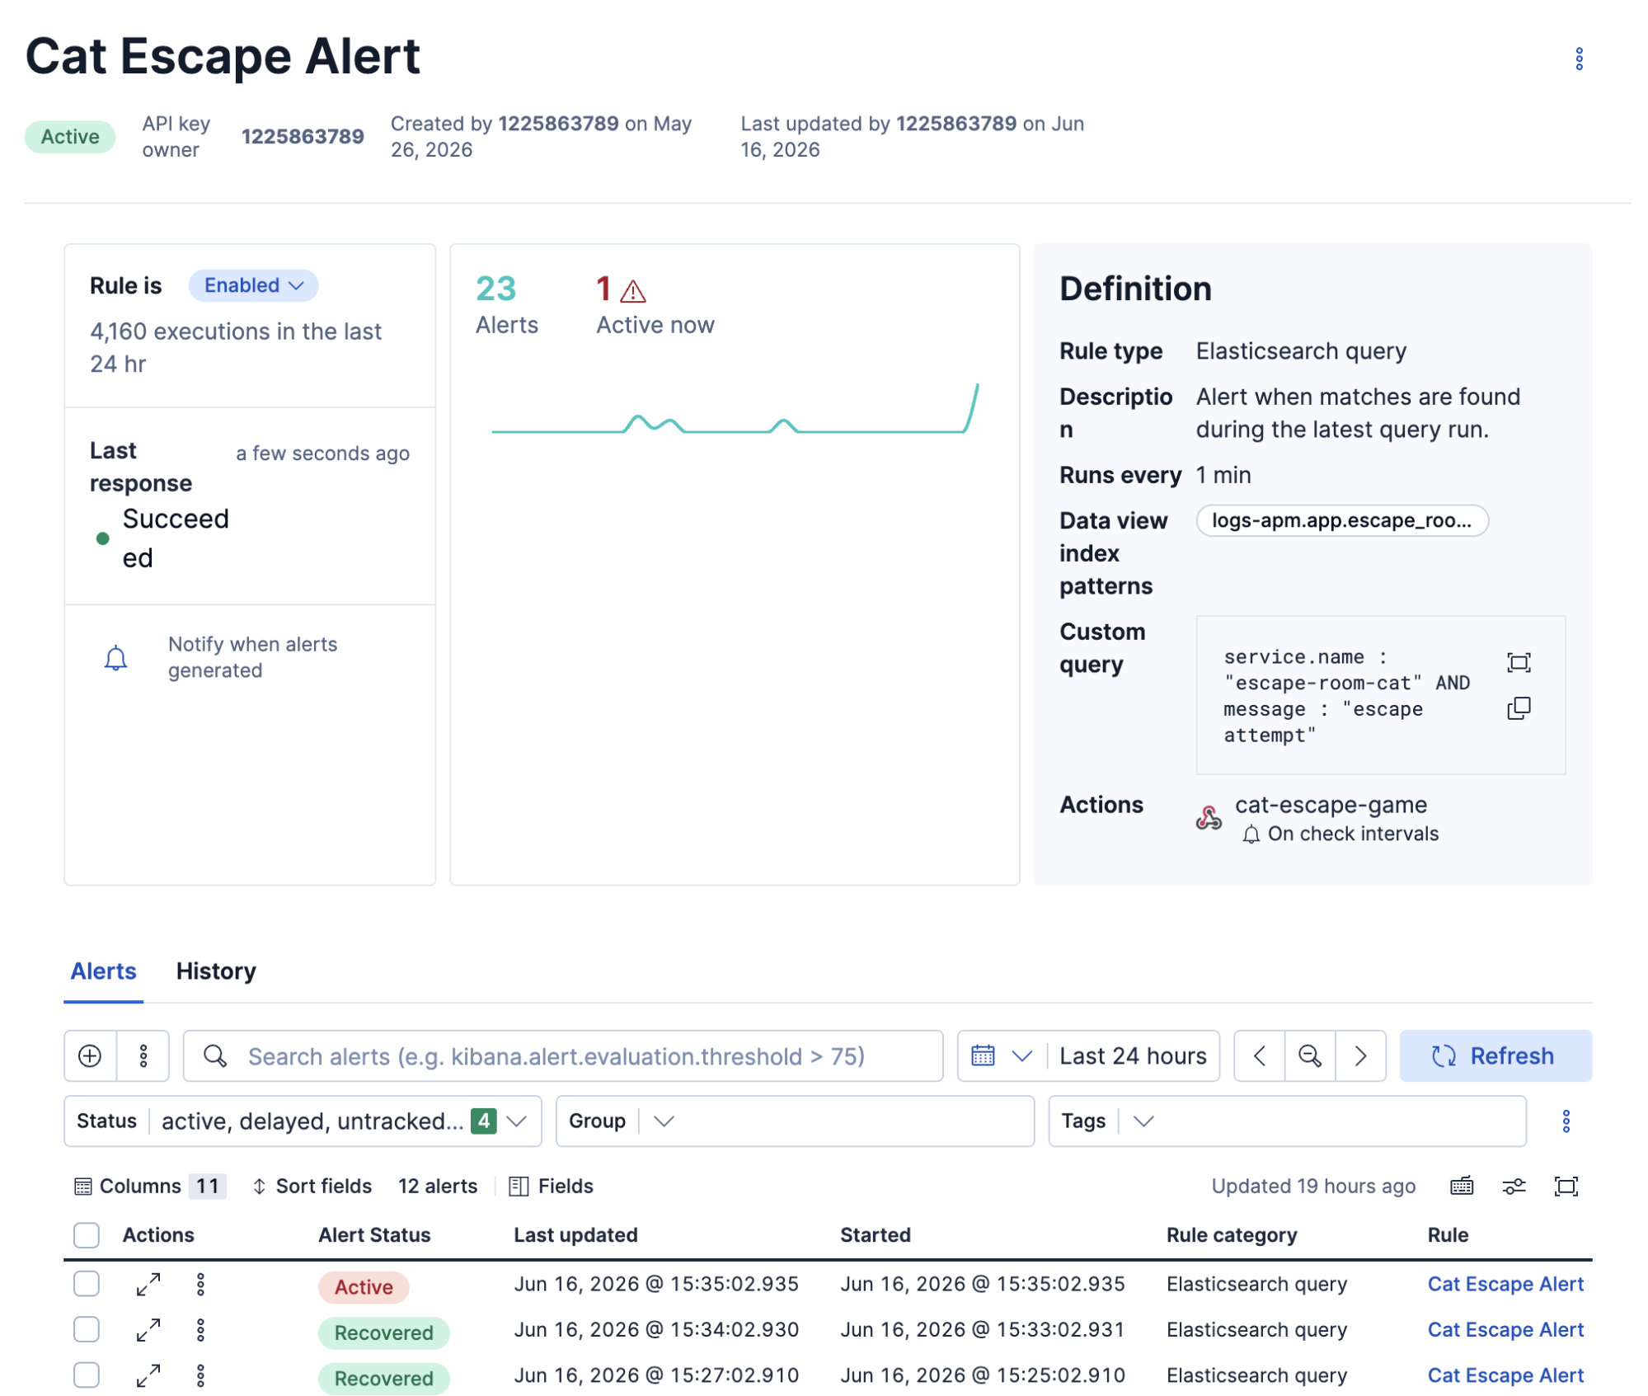Open the Columns selector
Image resolution: width=1648 pixels, height=1396 pixels.
click(x=150, y=1186)
